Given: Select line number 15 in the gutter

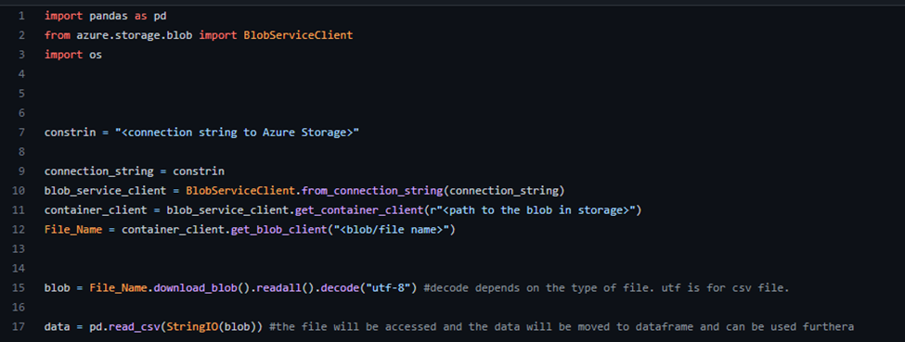Looking at the screenshot, I should (x=19, y=288).
